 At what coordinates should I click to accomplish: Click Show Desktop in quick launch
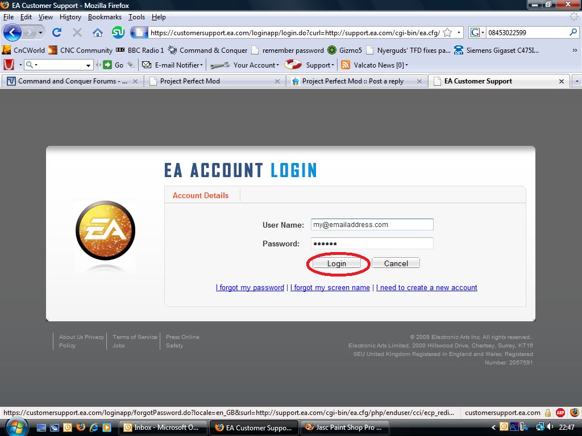click(x=41, y=427)
